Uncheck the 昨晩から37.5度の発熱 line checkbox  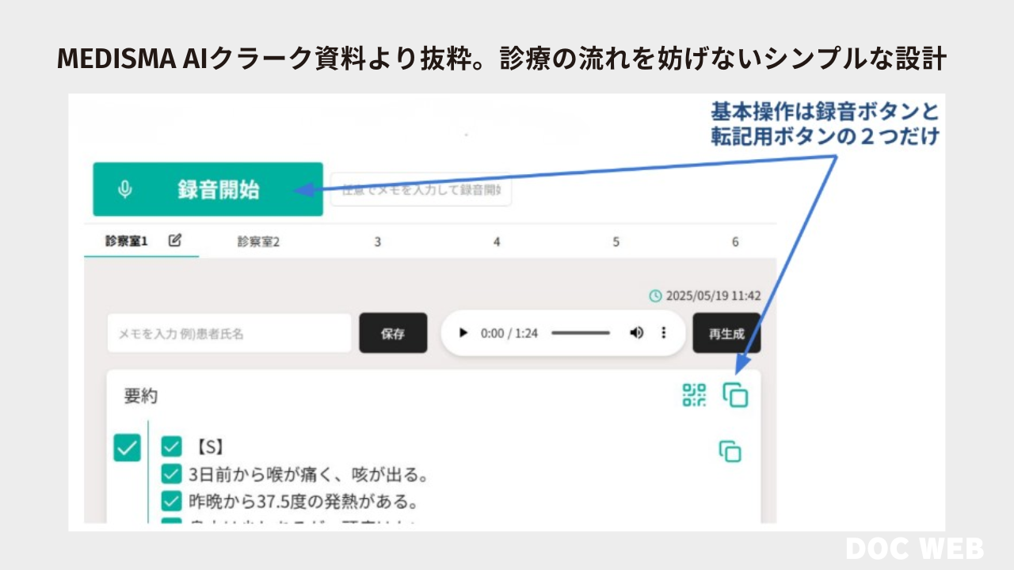(172, 501)
